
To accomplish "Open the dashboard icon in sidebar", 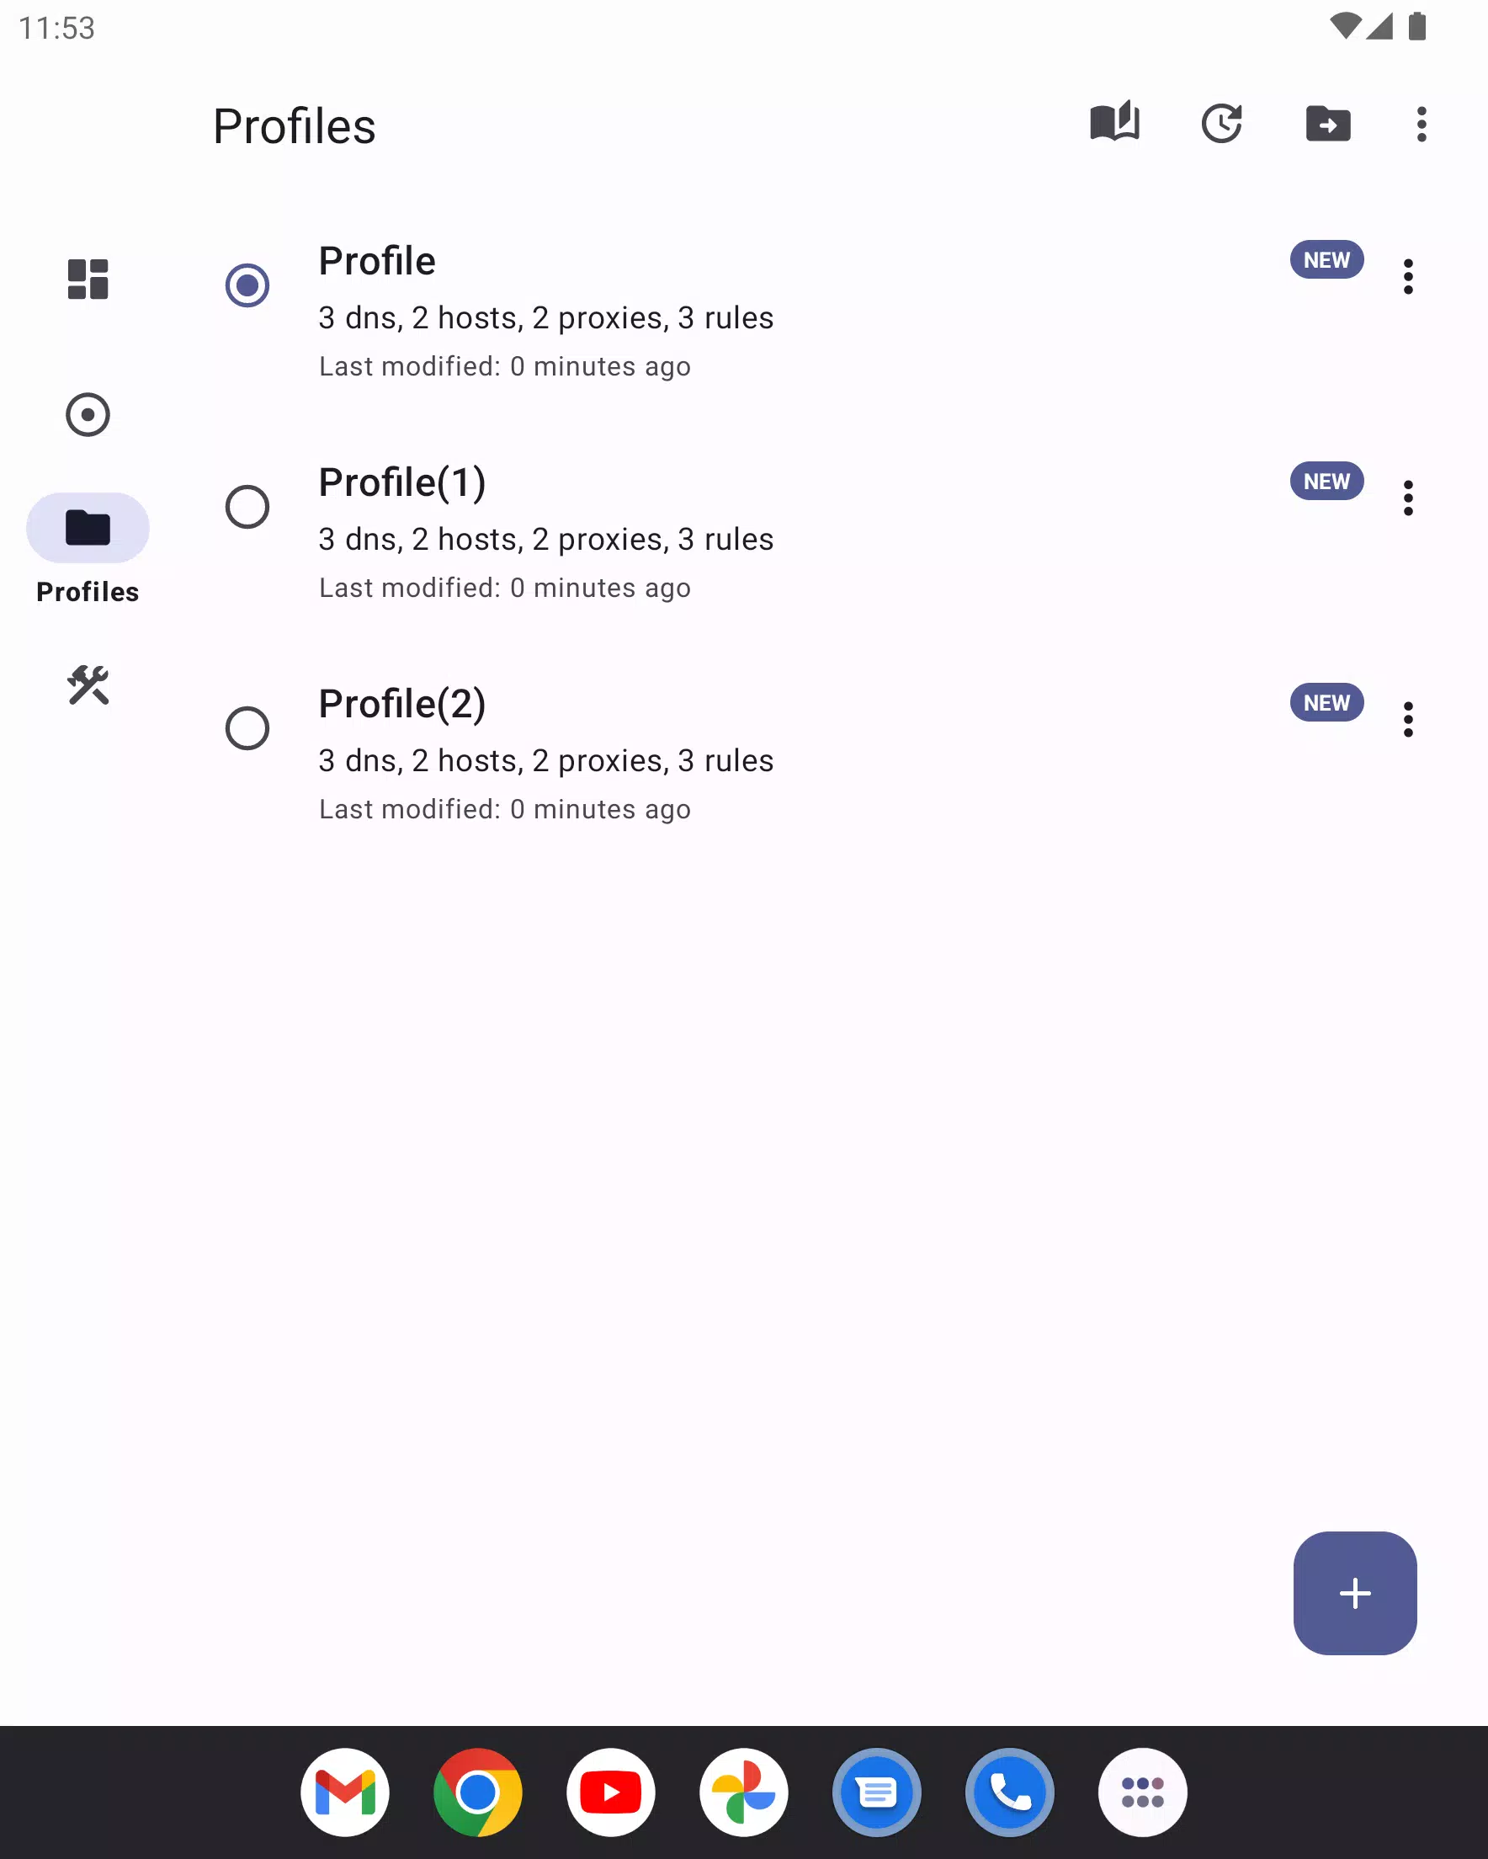I will point(88,280).
